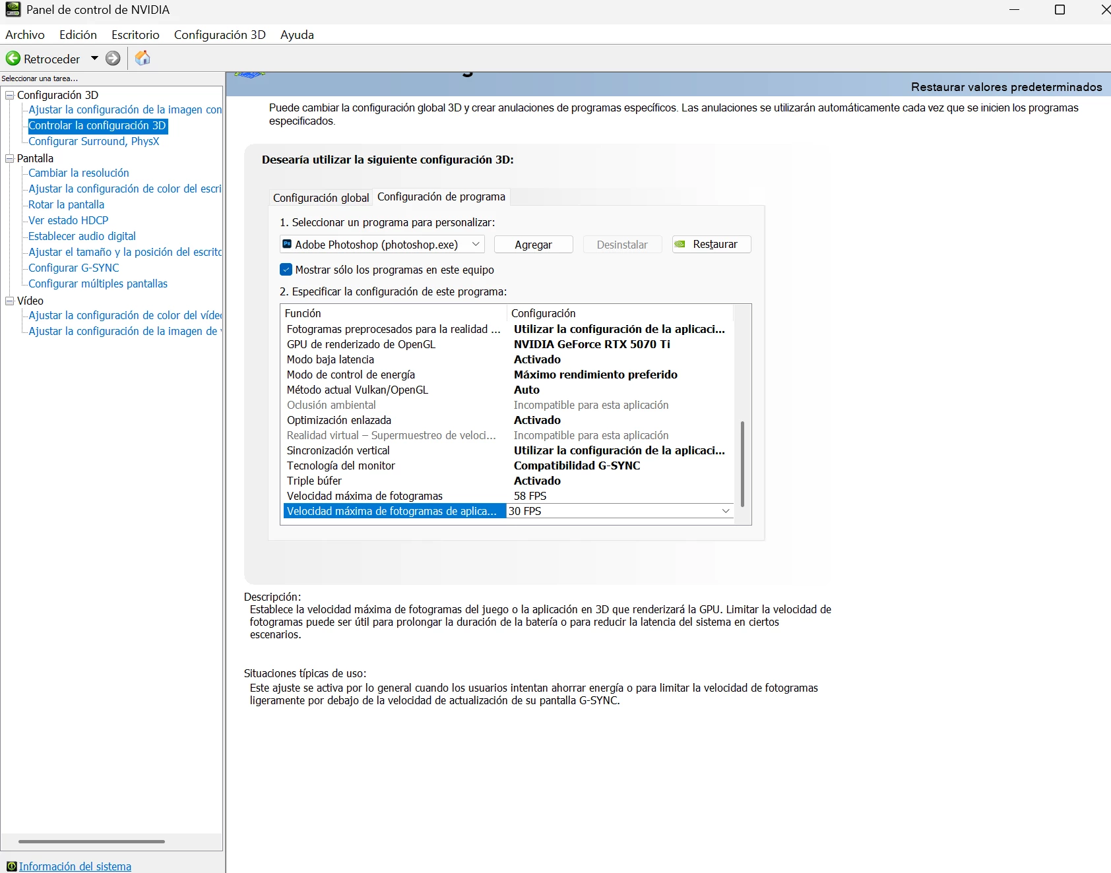The height and width of the screenshot is (873, 1111).
Task: Select 'Ajustar la configuración de la imagen con' item
Action: [x=125, y=109]
